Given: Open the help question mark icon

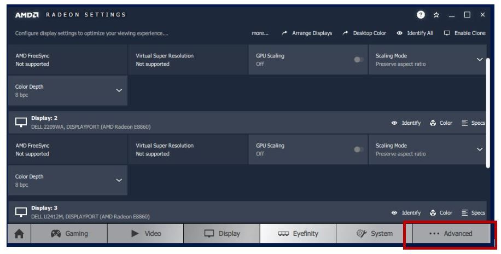Looking at the screenshot, I should [421, 15].
